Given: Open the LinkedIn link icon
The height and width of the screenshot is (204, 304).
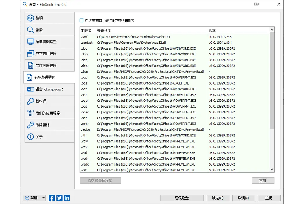Looking at the screenshot, I should [67, 198].
